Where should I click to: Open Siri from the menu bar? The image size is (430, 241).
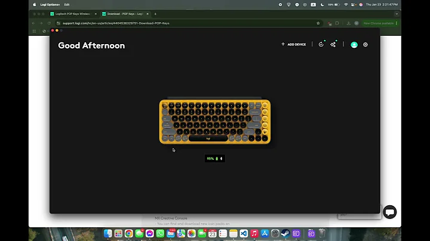pyautogui.click(x=361, y=5)
